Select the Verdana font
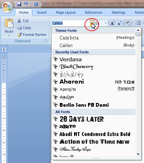Screen dimensions: 144x163 [x=94, y=59]
